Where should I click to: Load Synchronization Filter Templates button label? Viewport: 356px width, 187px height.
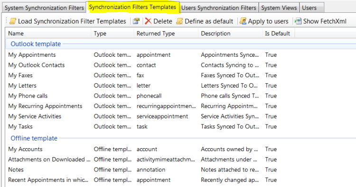[x=72, y=21]
